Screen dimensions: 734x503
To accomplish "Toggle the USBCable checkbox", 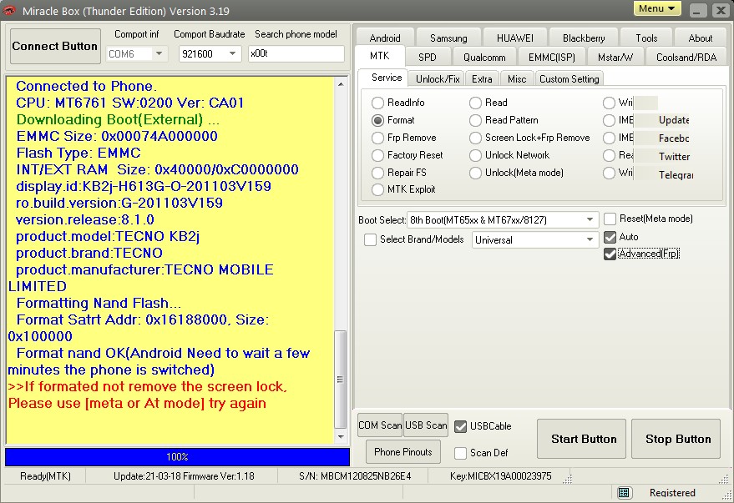I will pyautogui.click(x=461, y=426).
